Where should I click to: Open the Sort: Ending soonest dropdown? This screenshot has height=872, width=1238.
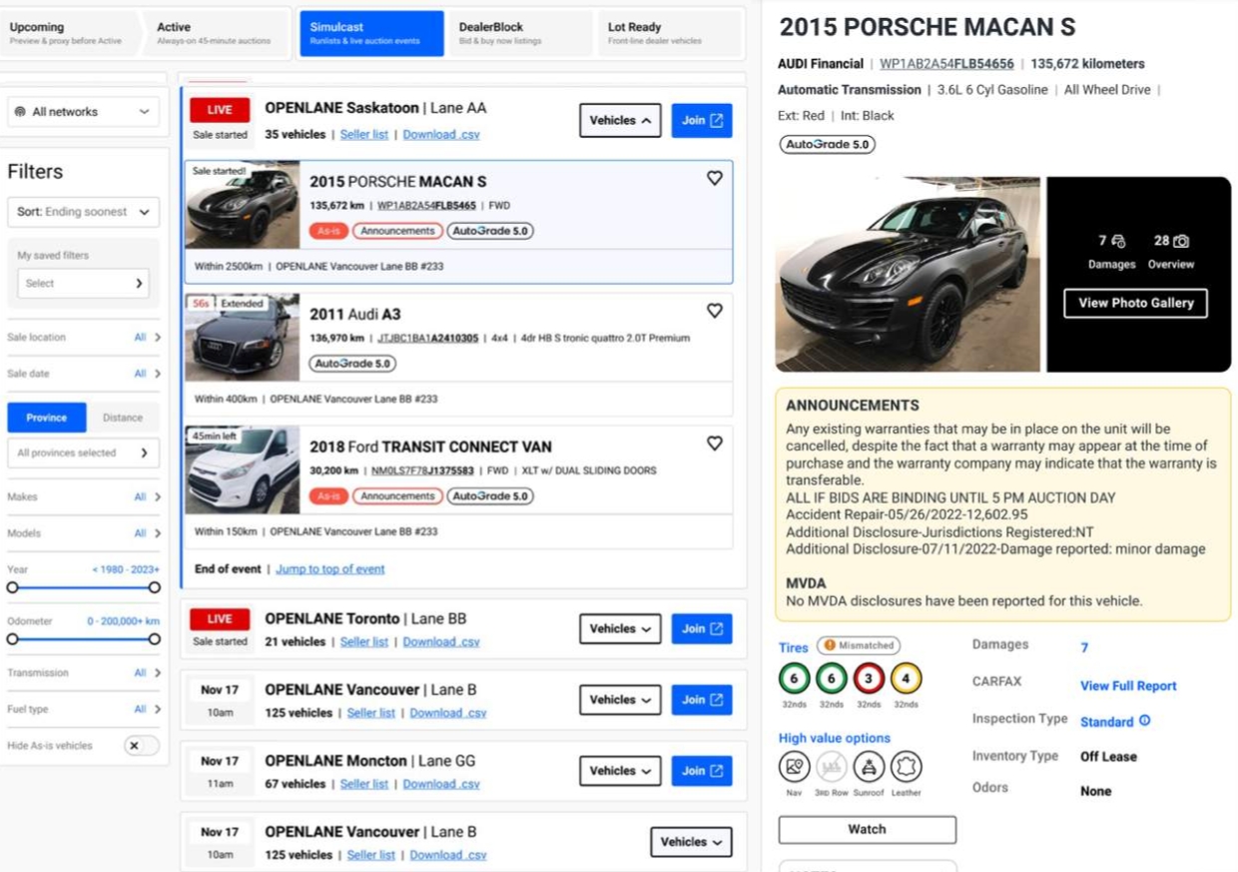click(x=84, y=212)
